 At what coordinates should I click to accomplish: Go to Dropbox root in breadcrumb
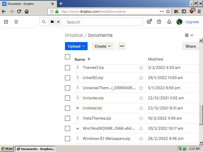pos(74,35)
